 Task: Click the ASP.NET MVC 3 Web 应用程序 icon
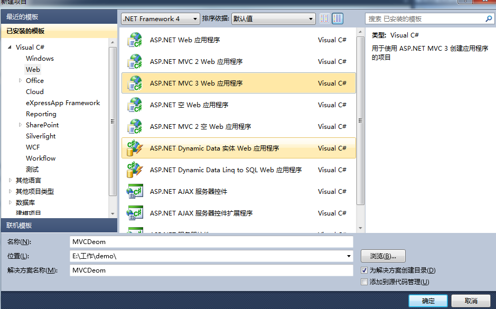[135, 83]
